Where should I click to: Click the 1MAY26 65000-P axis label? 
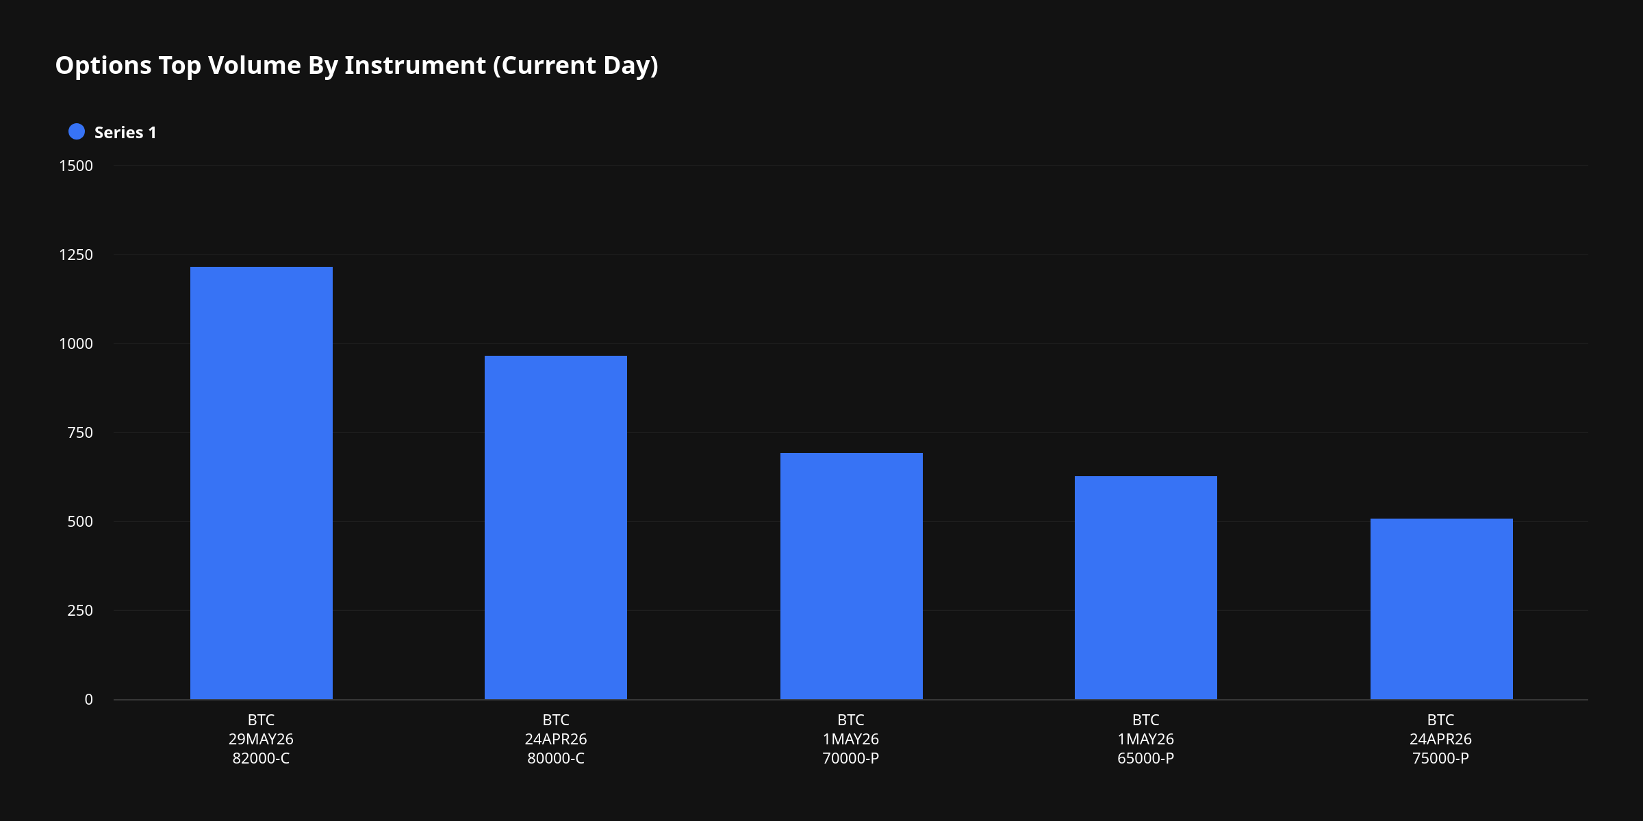1145,740
